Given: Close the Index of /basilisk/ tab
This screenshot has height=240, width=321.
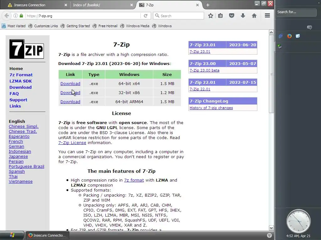Looking at the screenshot, I should [x=132, y=5].
